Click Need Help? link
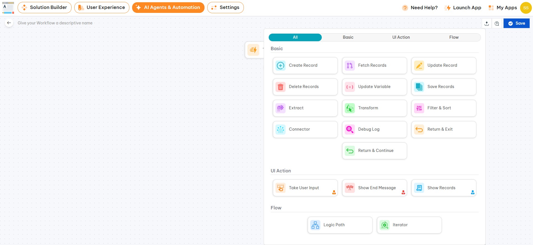Screen dimensions: 533x245 pos(420,8)
